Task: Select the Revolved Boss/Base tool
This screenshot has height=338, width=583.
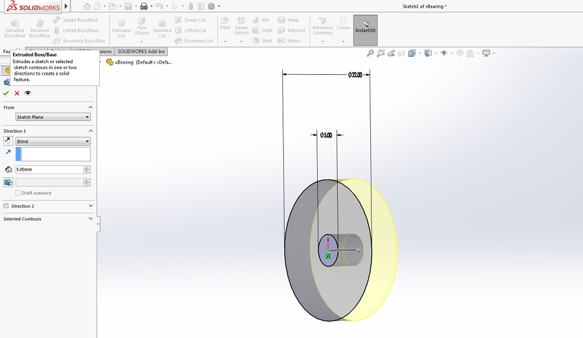Action: tap(39, 29)
